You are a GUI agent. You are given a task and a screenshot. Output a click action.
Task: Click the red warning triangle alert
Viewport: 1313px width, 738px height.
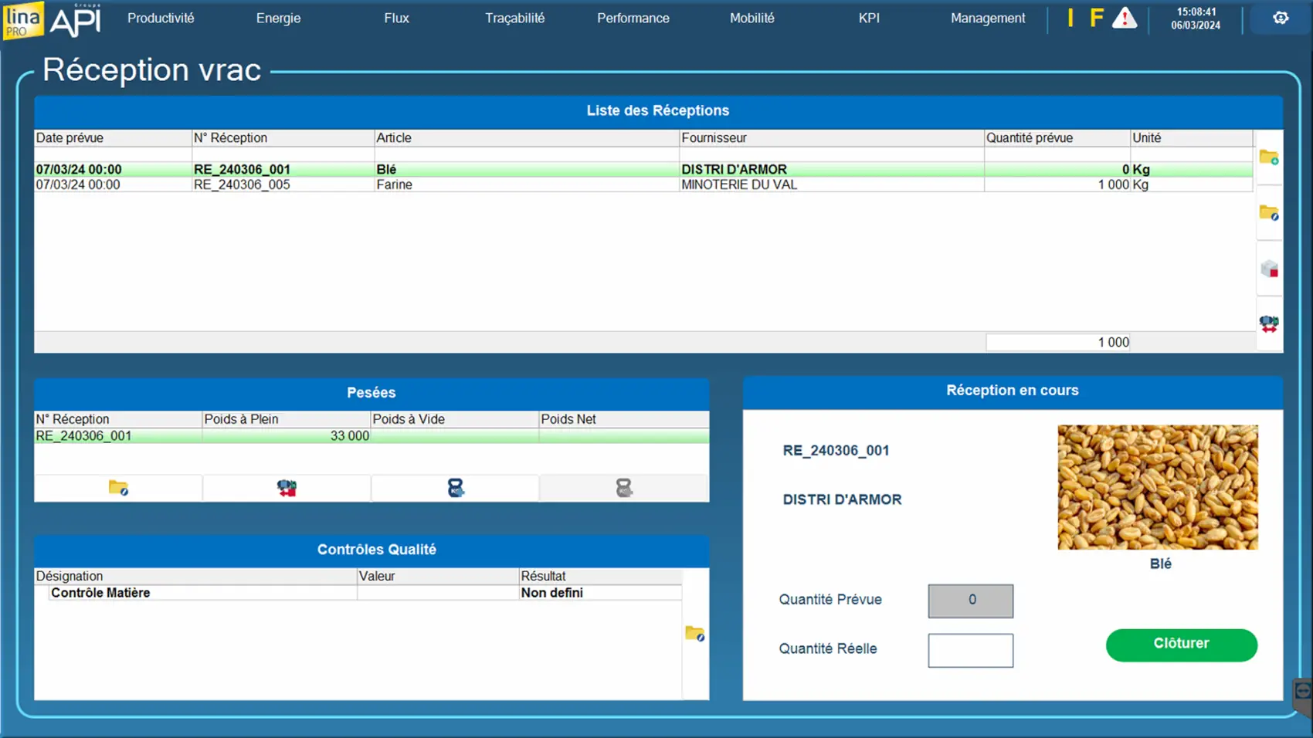point(1124,19)
